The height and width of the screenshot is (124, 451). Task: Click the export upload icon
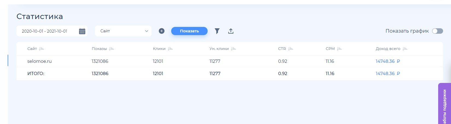click(231, 31)
